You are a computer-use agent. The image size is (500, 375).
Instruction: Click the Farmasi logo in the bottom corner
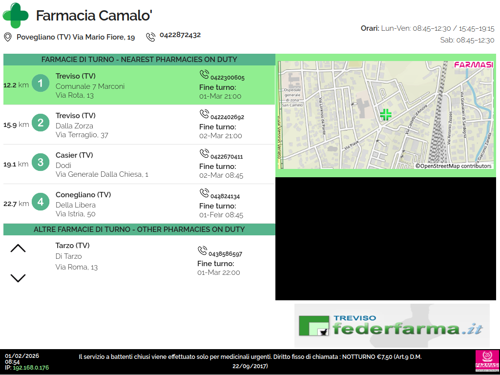[487, 361]
